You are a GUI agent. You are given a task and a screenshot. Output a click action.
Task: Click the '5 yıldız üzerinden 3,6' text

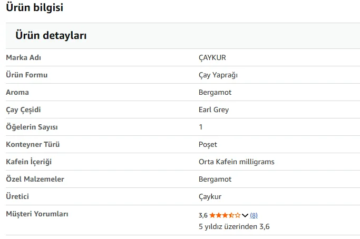(234, 227)
